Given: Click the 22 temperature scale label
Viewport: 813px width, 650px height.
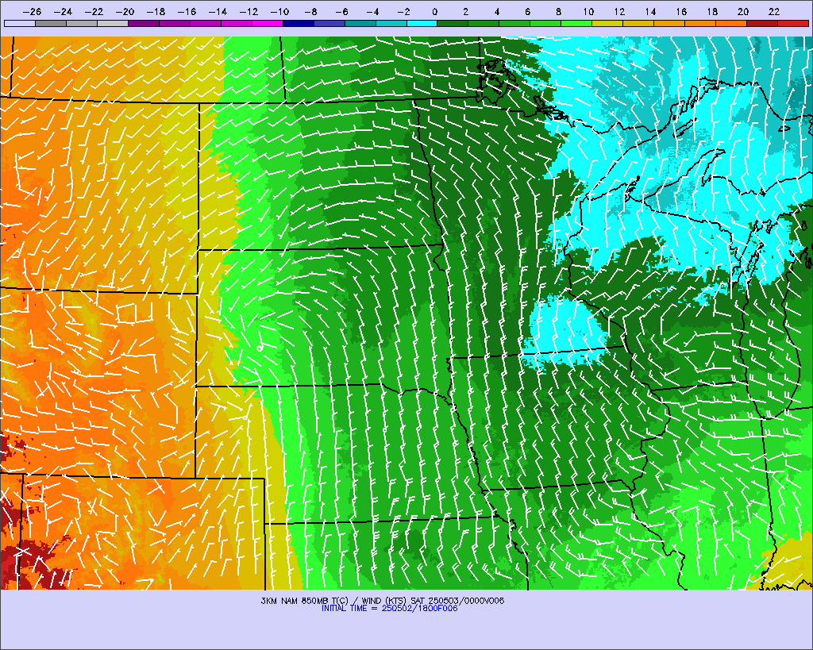Looking at the screenshot, I should pyautogui.click(x=774, y=11).
